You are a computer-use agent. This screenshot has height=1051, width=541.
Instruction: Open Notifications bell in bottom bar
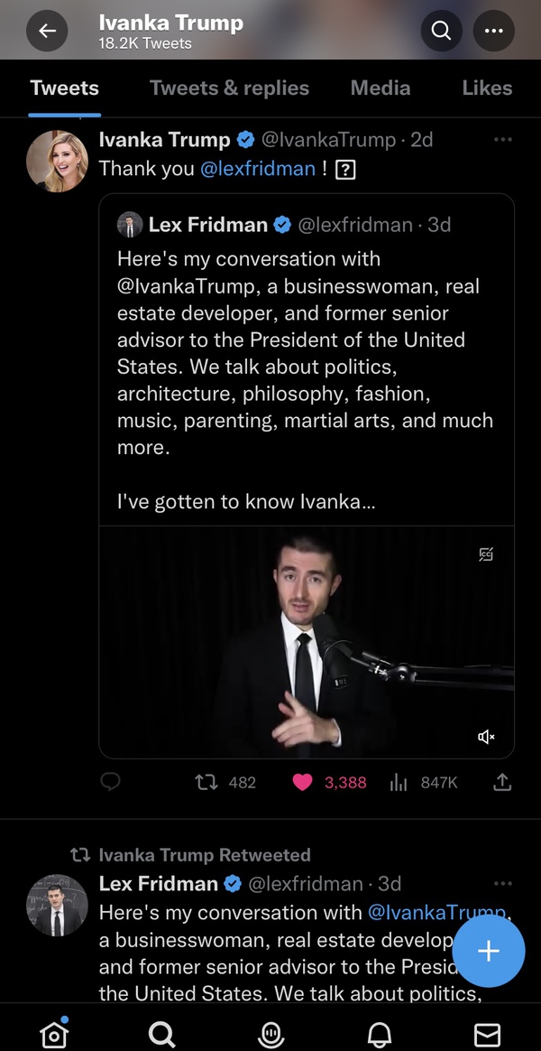(x=380, y=1033)
